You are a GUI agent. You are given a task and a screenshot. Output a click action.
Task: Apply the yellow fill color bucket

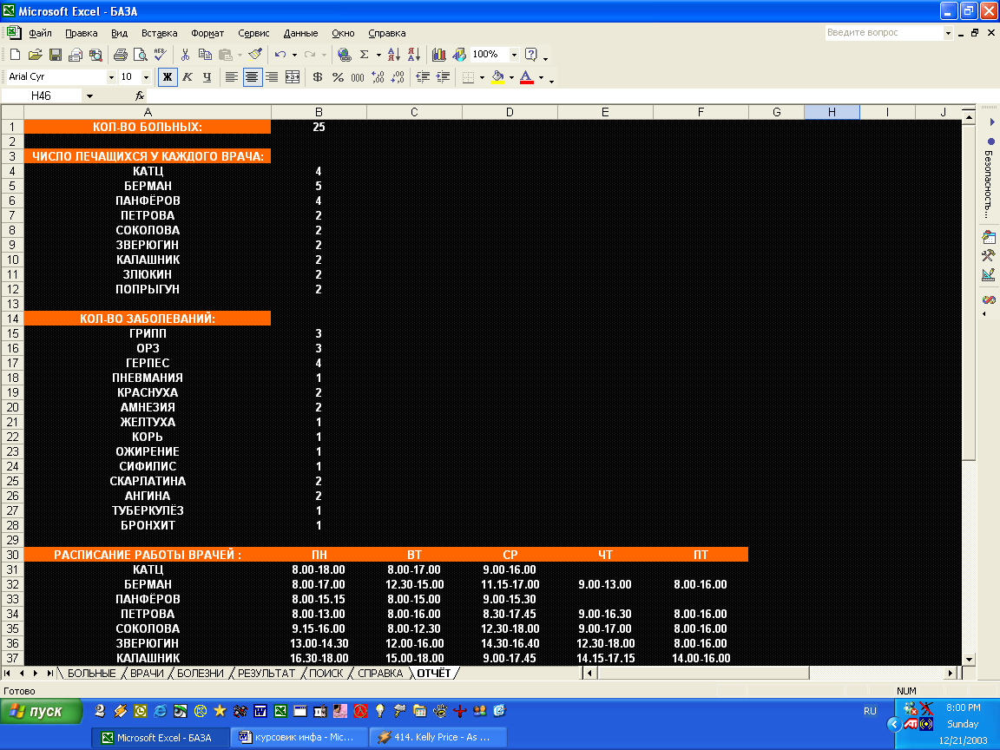point(498,77)
